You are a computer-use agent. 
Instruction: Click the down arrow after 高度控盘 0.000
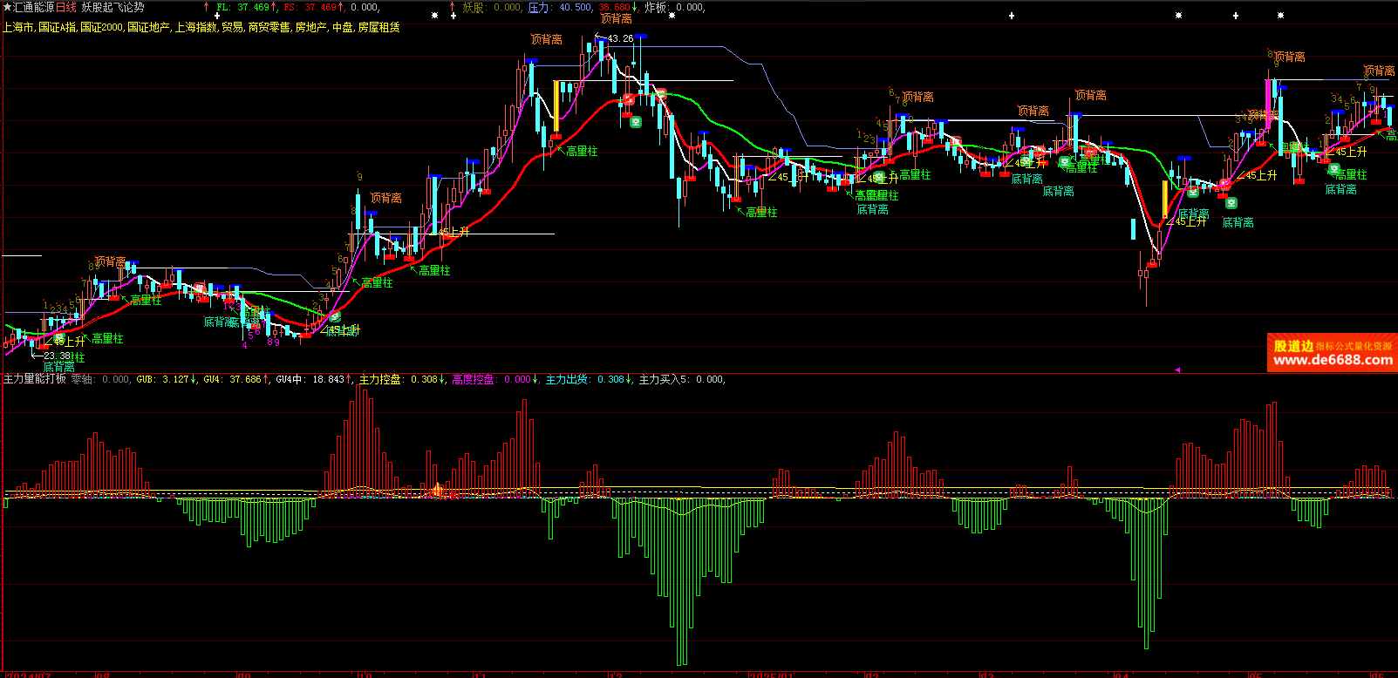535,379
